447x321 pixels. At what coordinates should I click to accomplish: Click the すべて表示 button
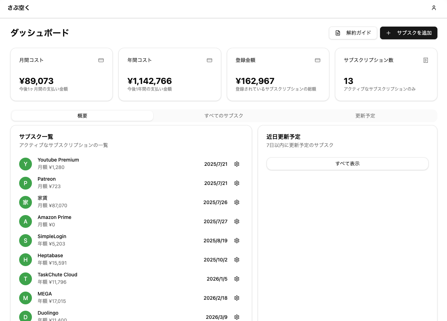(347, 164)
